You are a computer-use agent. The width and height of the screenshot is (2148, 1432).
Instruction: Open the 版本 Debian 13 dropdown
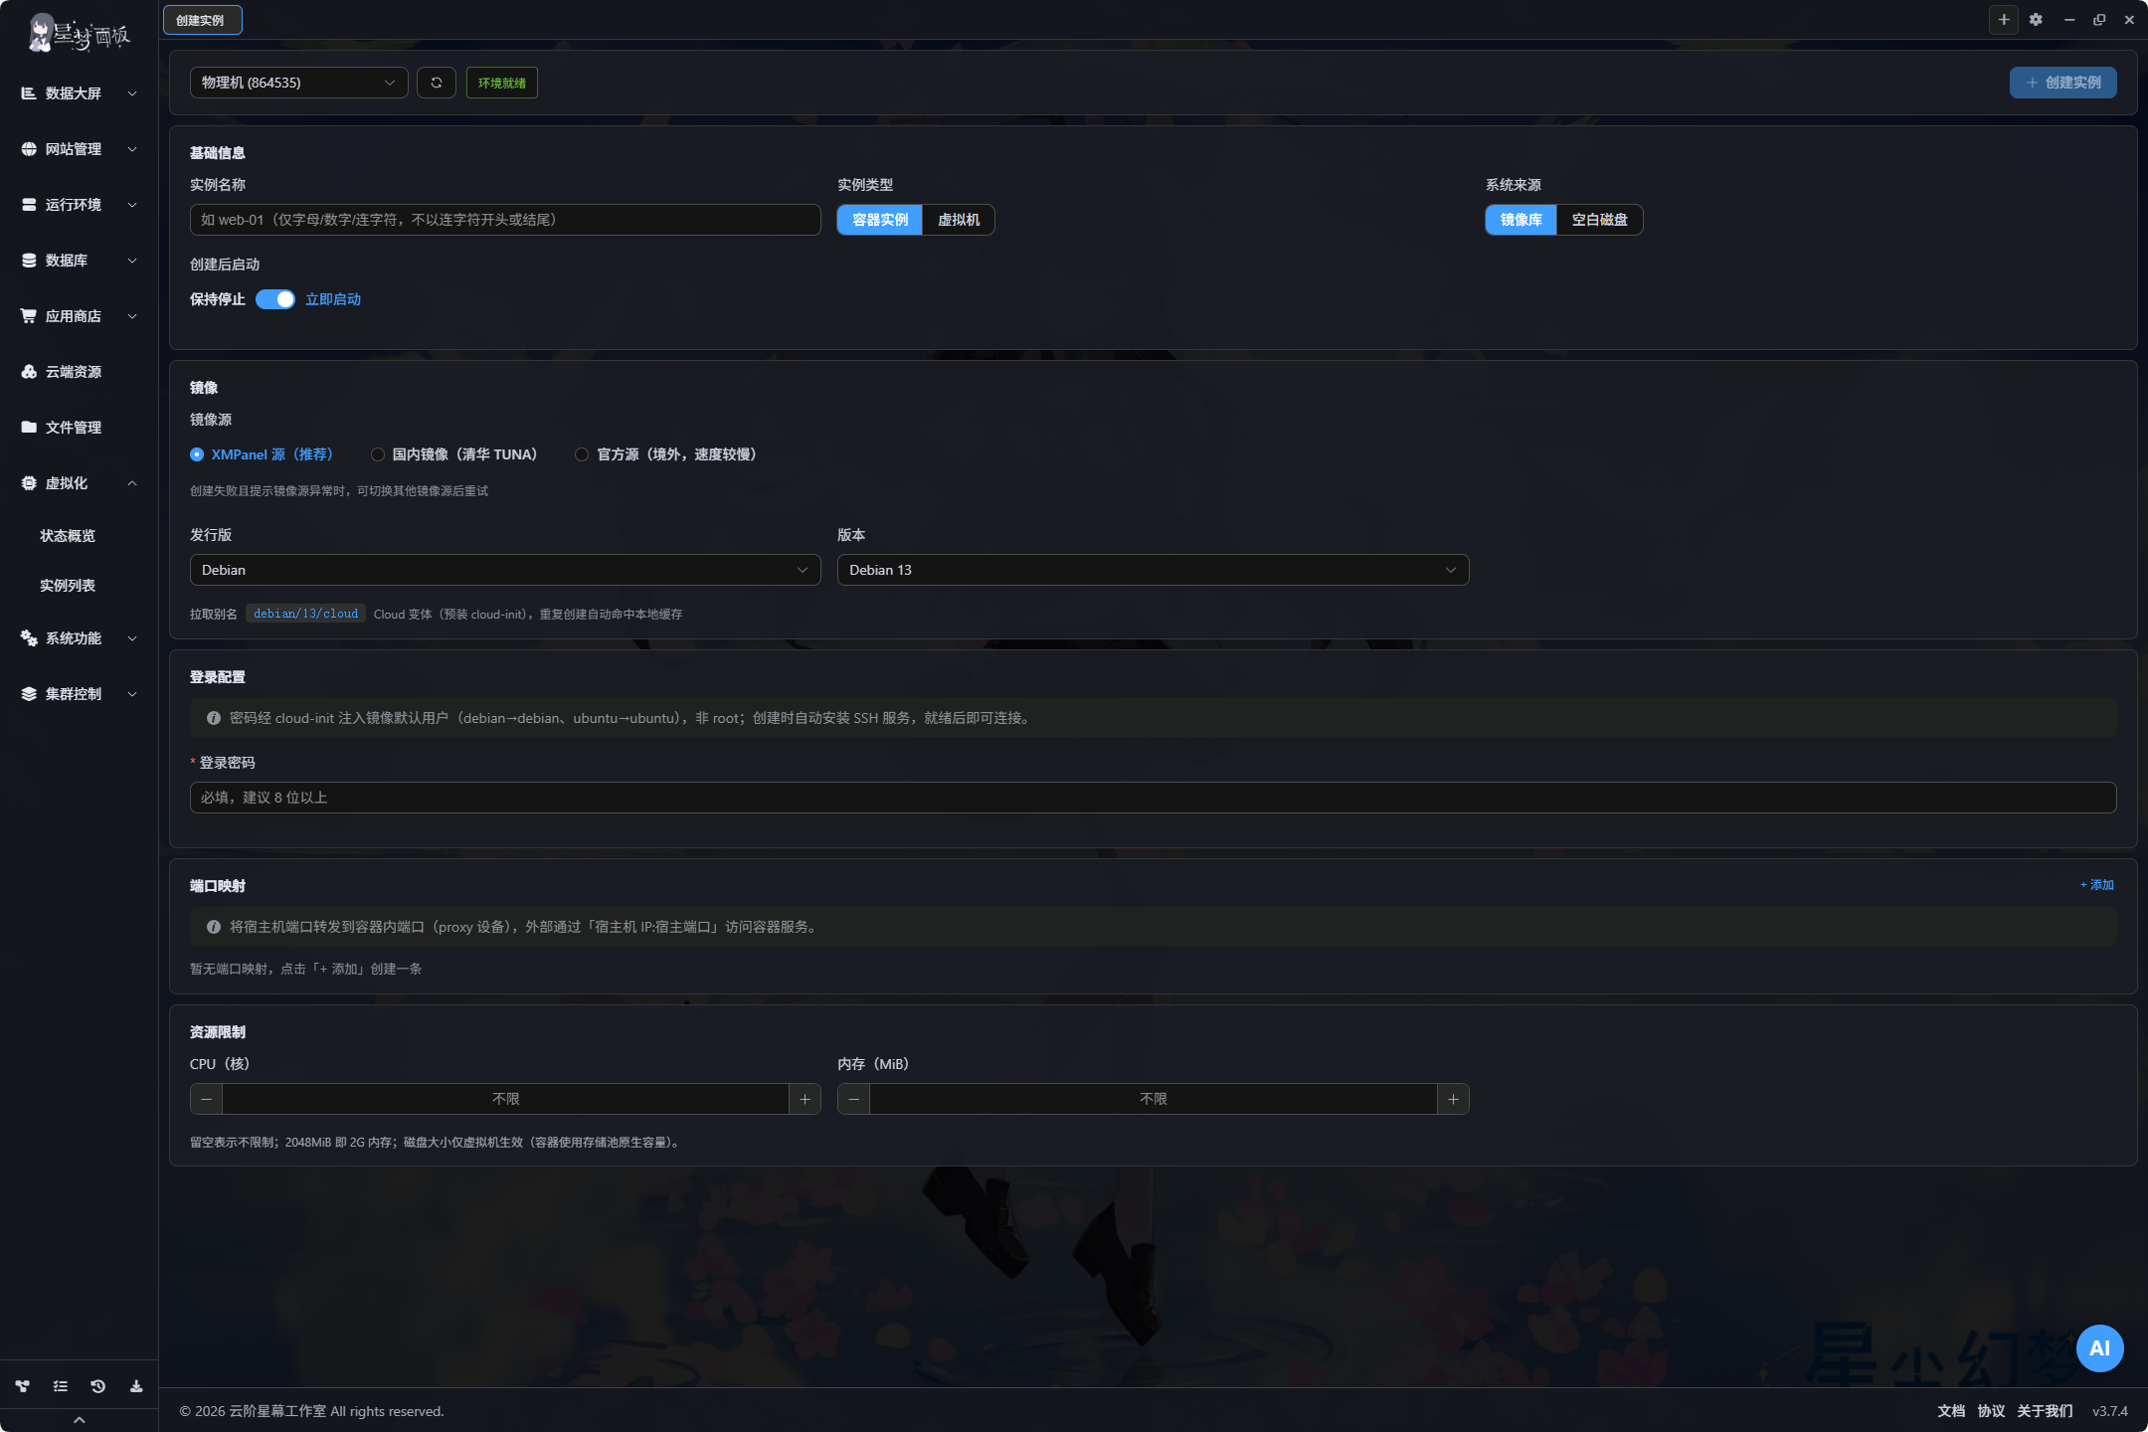1153,570
